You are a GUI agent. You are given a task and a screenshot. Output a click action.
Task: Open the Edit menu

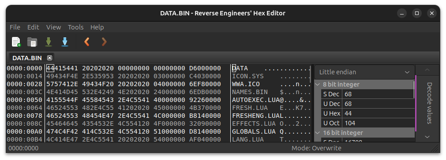[x=33, y=27]
